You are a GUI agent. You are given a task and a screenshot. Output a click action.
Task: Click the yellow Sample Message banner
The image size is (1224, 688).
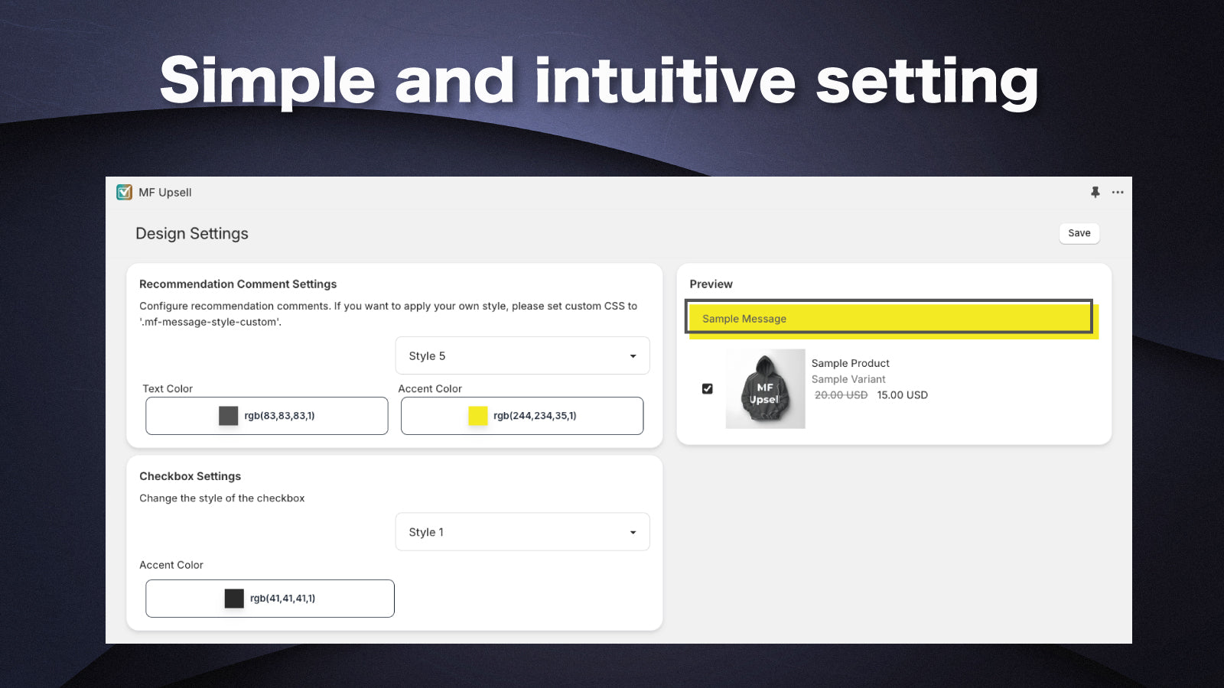pyautogui.click(x=889, y=318)
